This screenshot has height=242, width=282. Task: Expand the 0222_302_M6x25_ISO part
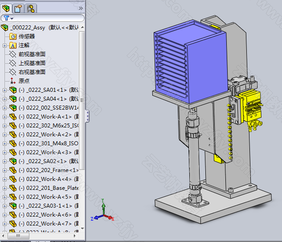coord(4,126)
